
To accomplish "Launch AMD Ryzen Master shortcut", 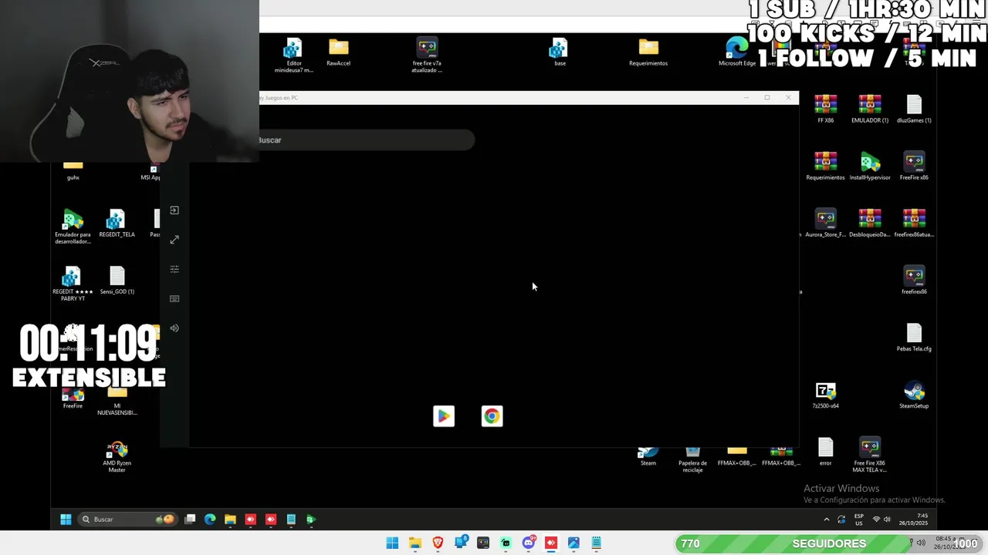I will point(117,455).
